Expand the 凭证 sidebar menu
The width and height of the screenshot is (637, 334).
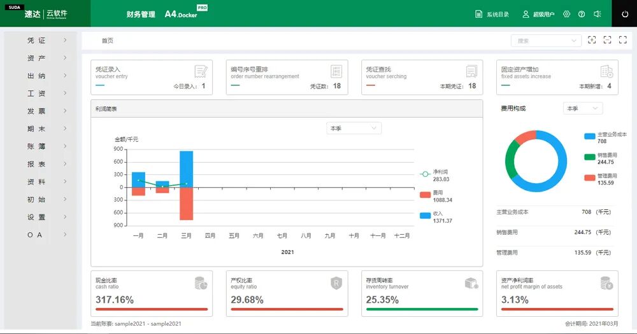click(41, 40)
